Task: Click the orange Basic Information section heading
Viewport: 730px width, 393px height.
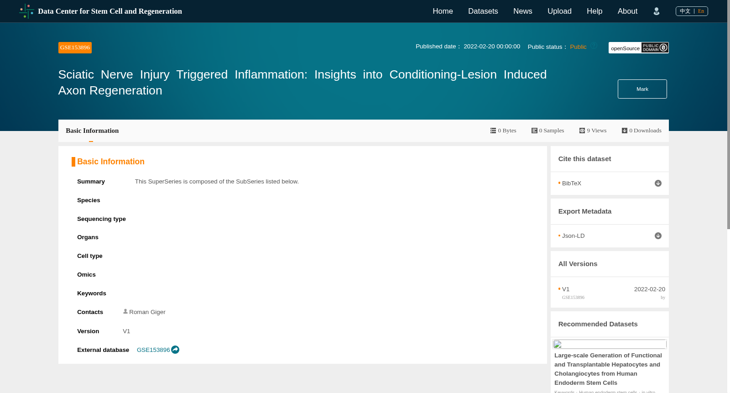Action: (110, 162)
